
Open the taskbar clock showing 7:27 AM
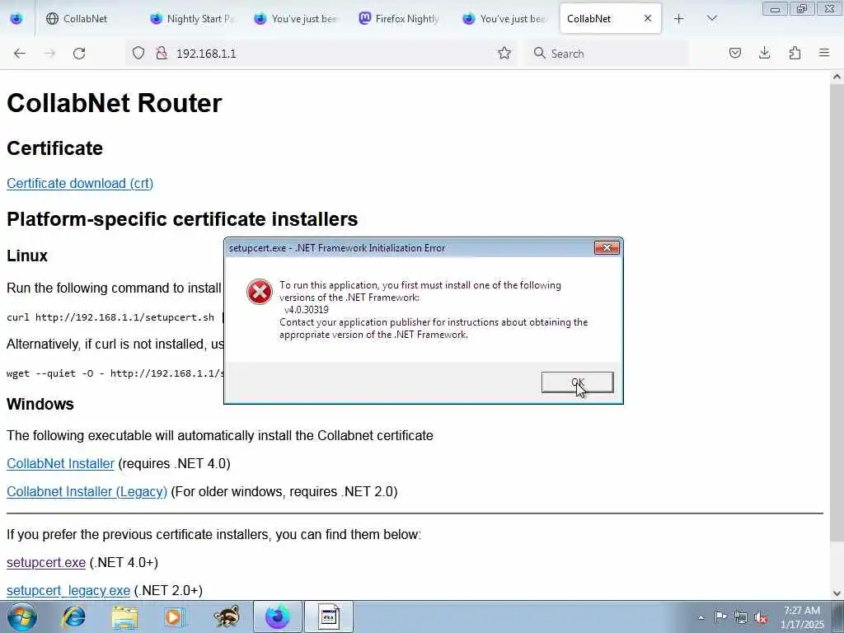(802, 617)
